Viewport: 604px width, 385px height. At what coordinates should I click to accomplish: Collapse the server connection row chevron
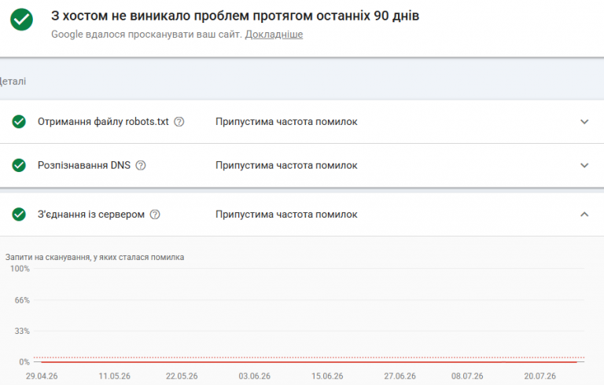pyautogui.click(x=584, y=214)
